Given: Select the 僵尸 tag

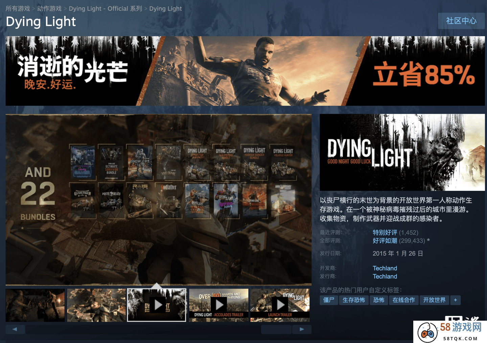Looking at the screenshot, I should point(329,300).
